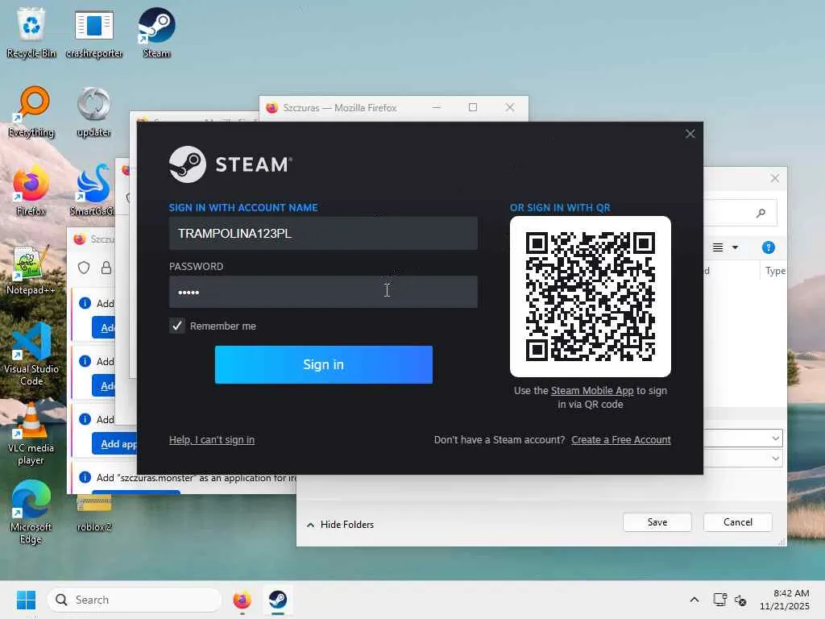The image size is (825, 619).
Task: Open the lower (save as type) dropdown in the Save dialog
Action: tap(775, 459)
